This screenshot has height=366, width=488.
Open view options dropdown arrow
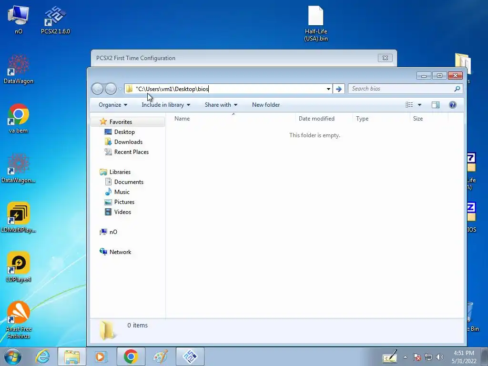(x=419, y=105)
